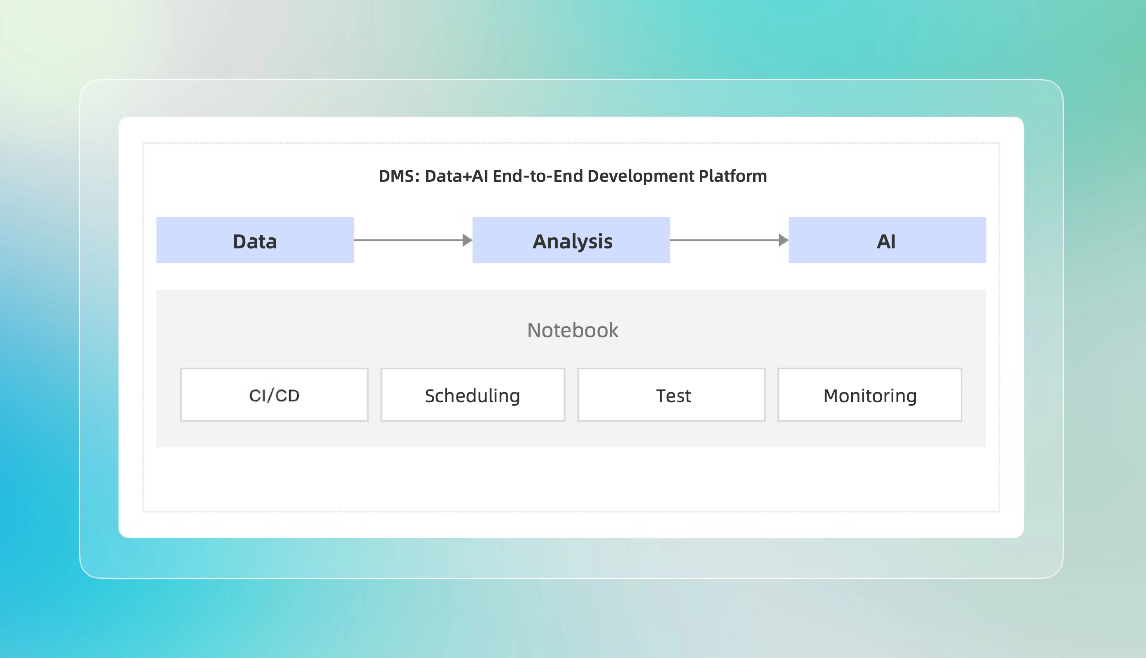Click the diagram title heading text
The image size is (1146, 658).
click(x=573, y=176)
